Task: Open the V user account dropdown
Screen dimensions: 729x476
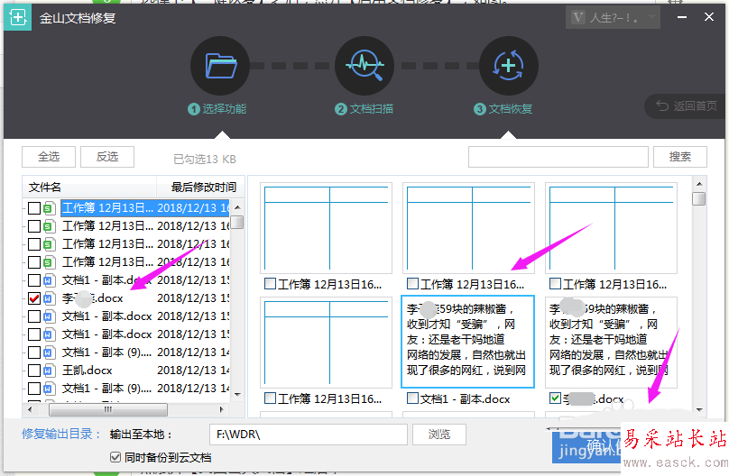Action: (x=613, y=18)
